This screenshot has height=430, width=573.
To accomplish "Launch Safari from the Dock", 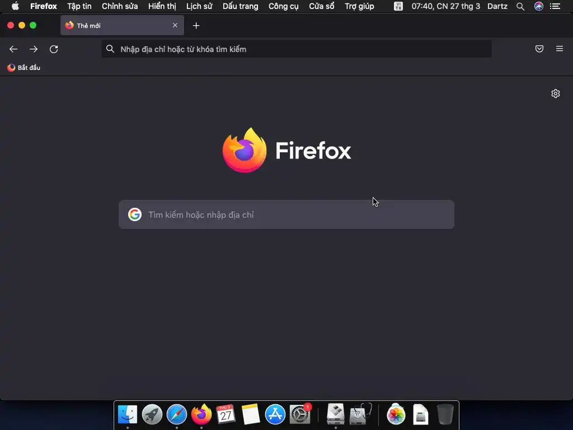I will (176, 414).
